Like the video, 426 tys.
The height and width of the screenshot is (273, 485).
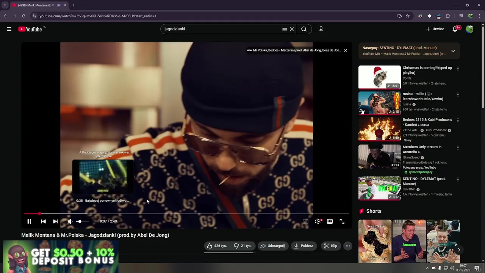(217, 246)
